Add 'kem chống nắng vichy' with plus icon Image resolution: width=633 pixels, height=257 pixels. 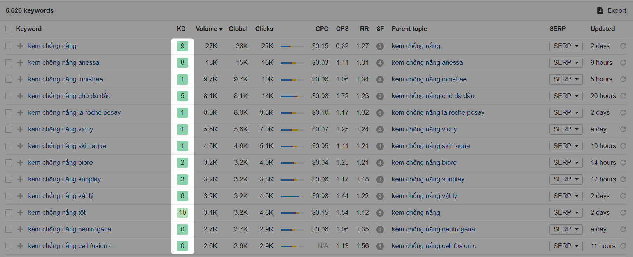(x=20, y=129)
